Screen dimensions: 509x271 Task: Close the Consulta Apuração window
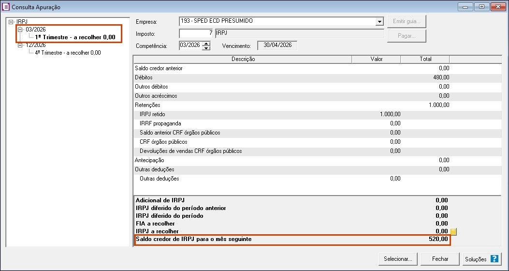[498, 7]
